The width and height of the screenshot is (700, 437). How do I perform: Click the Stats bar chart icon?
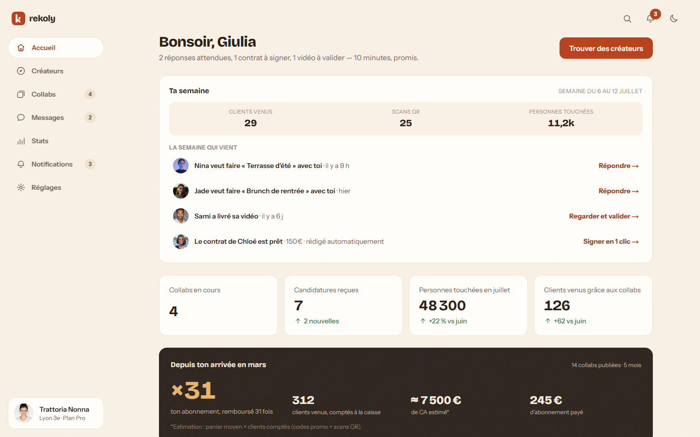[21, 141]
